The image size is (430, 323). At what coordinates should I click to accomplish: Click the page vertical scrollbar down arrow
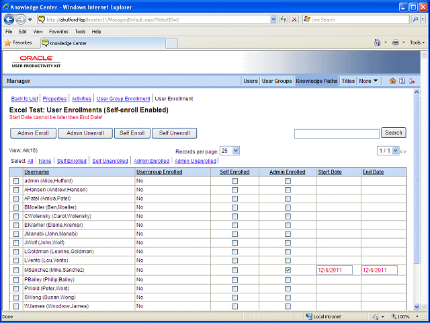(417, 307)
